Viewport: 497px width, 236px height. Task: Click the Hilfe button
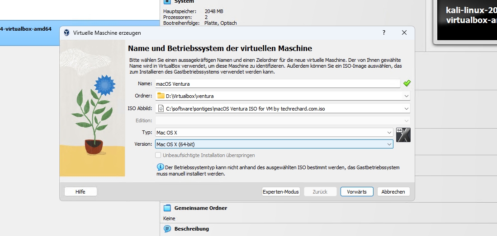(x=80, y=192)
